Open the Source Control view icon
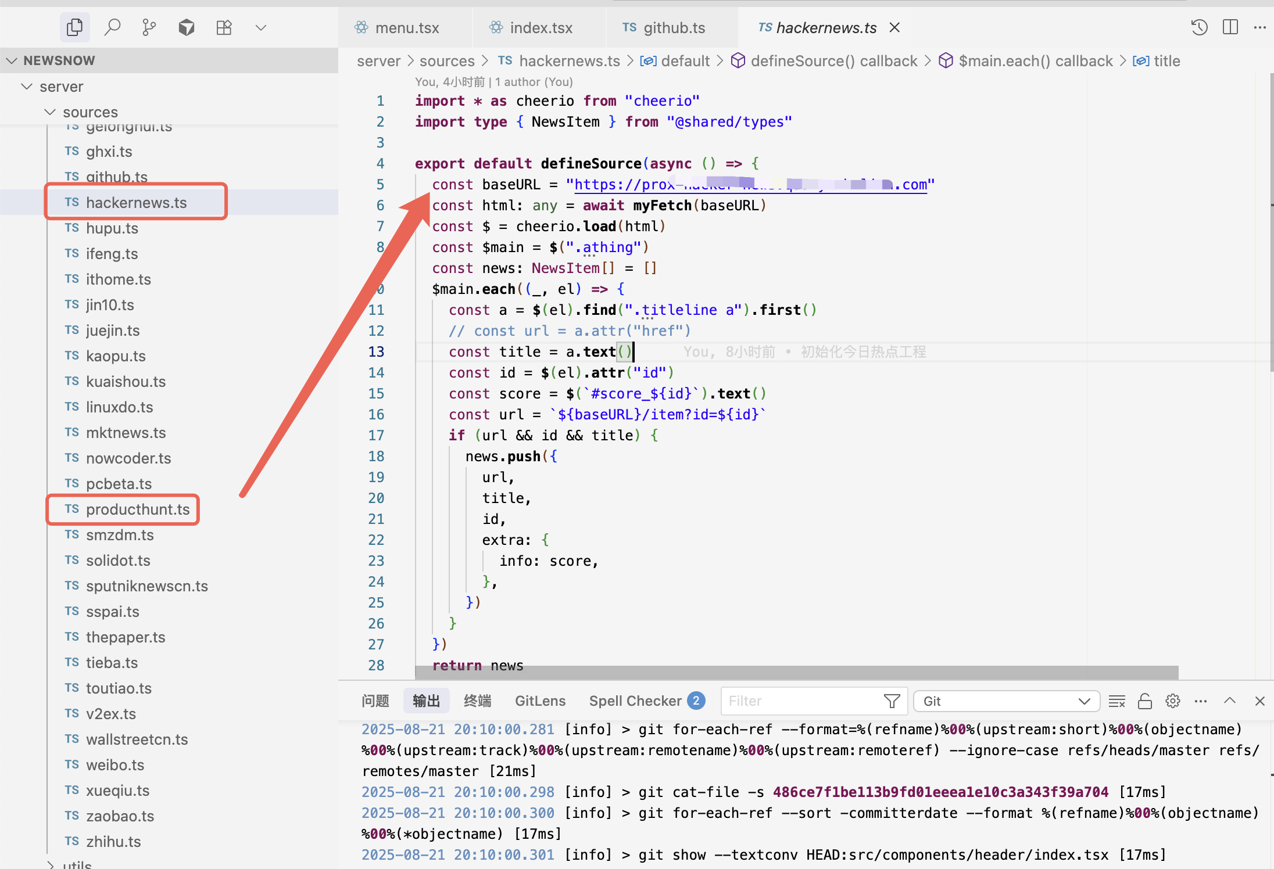This screenshot has height=869, width=1274. (149, 27)
